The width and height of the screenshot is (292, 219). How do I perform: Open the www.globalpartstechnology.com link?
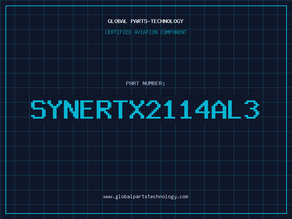[146, 197]
